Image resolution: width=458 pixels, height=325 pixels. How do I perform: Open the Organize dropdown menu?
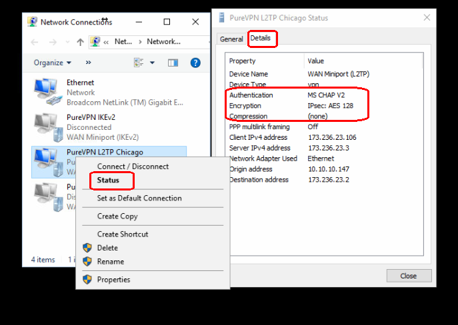pyautogui.click(x=52, y=63)
